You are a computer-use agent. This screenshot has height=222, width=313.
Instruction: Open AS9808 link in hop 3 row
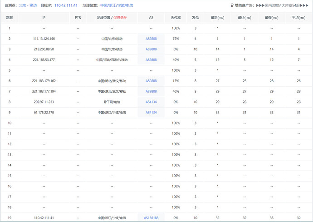151,49
